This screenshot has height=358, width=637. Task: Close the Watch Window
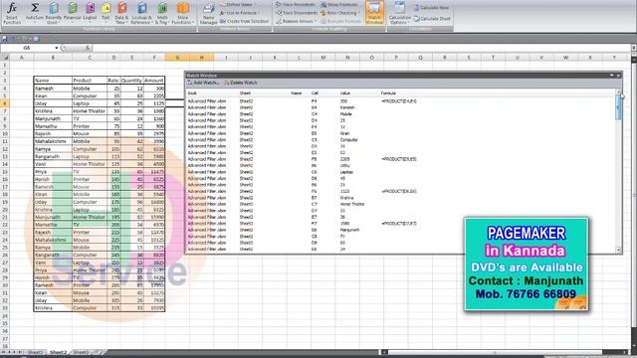tap(619, 76)
